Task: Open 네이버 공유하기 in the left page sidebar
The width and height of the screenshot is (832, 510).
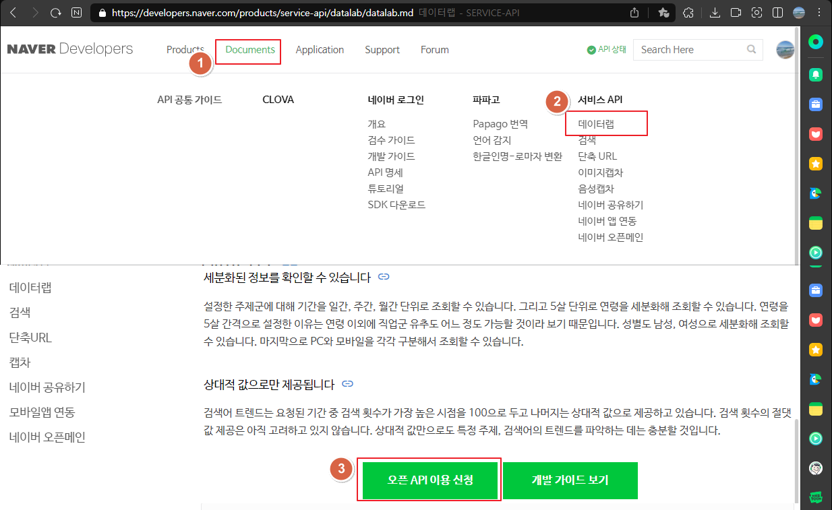Action: click(x=47, y=387)
